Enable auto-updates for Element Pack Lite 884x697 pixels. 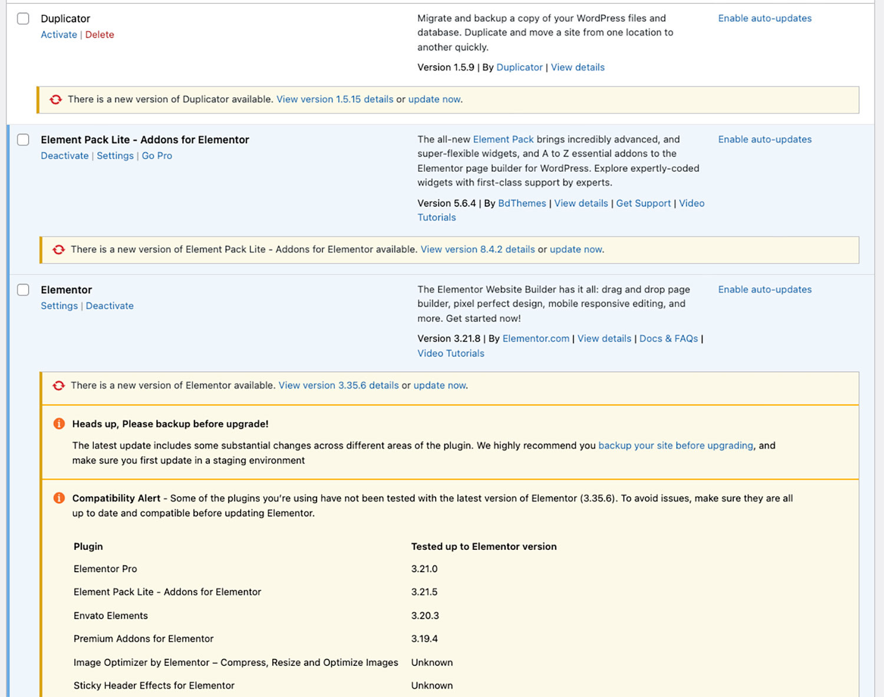pyautogui.click(x=764, y=140)
